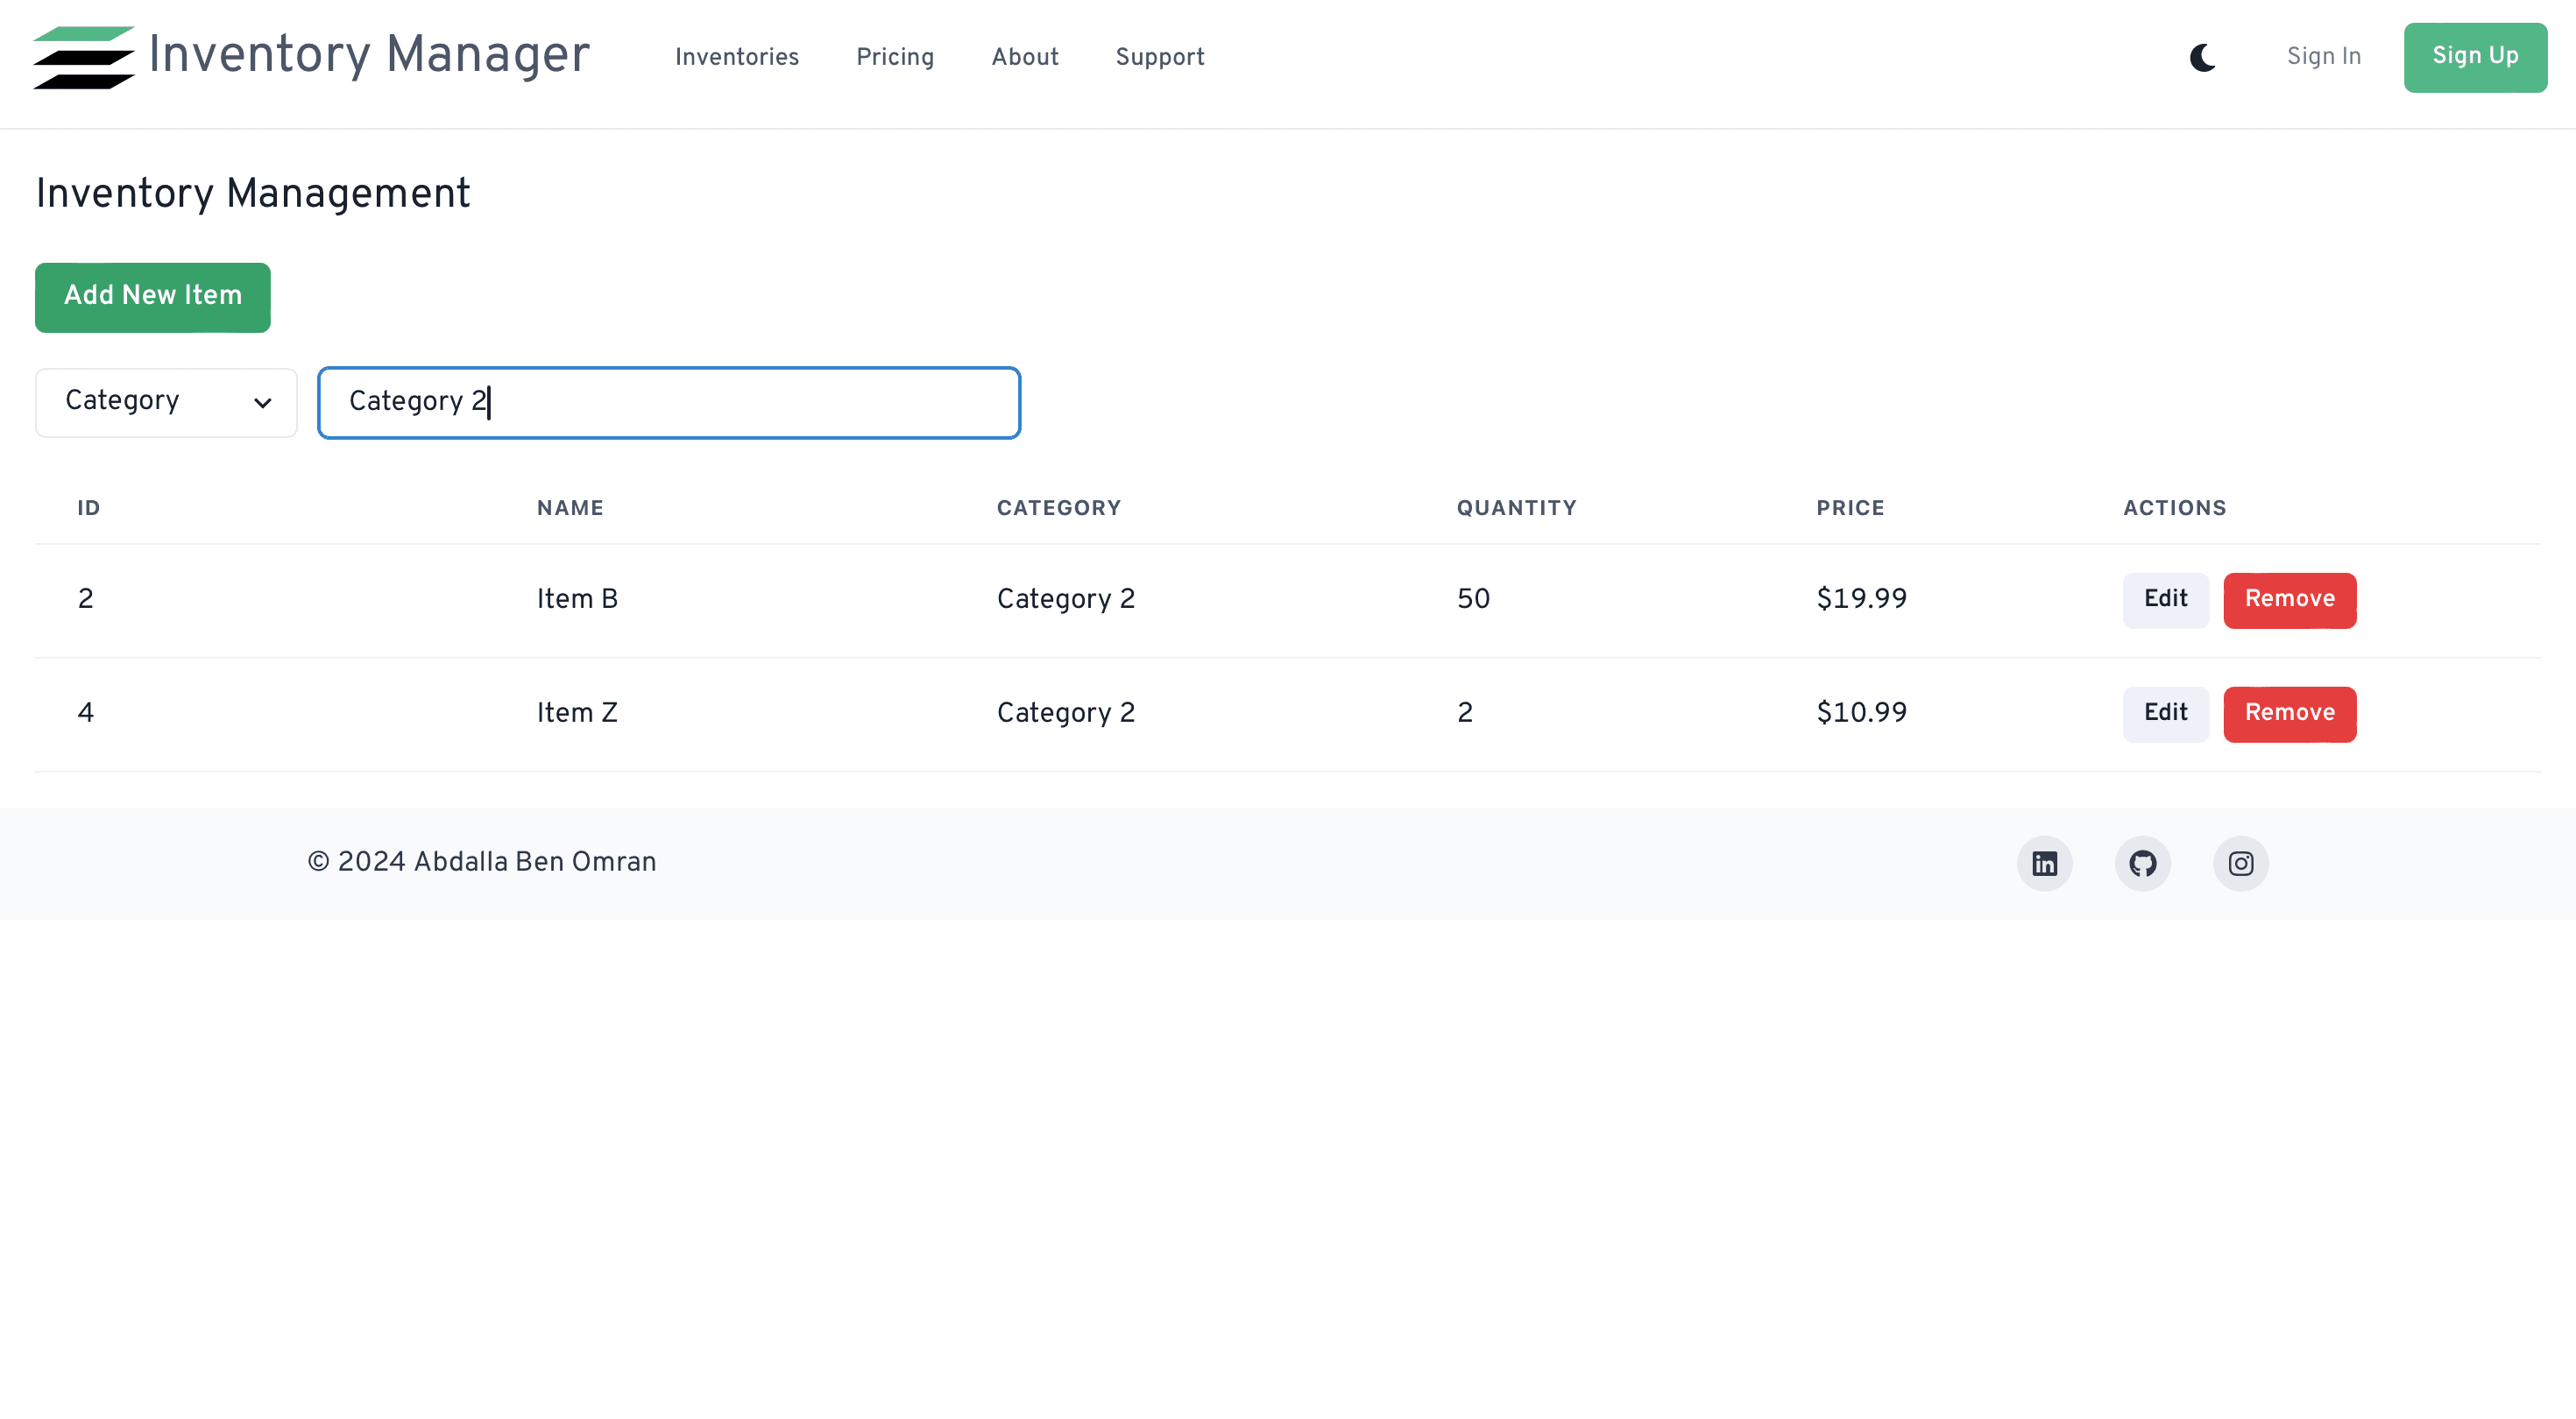Edit Item B row
This screenshot has width=2576, height=1419.
coord(2165,599)
